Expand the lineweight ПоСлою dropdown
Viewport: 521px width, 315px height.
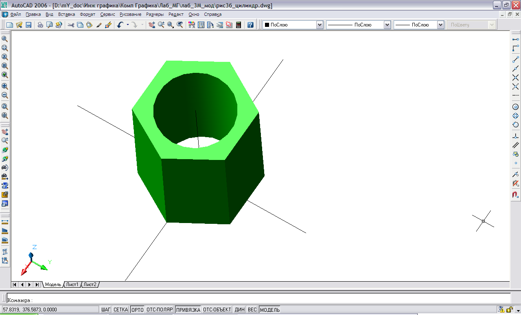pos(419,25)
